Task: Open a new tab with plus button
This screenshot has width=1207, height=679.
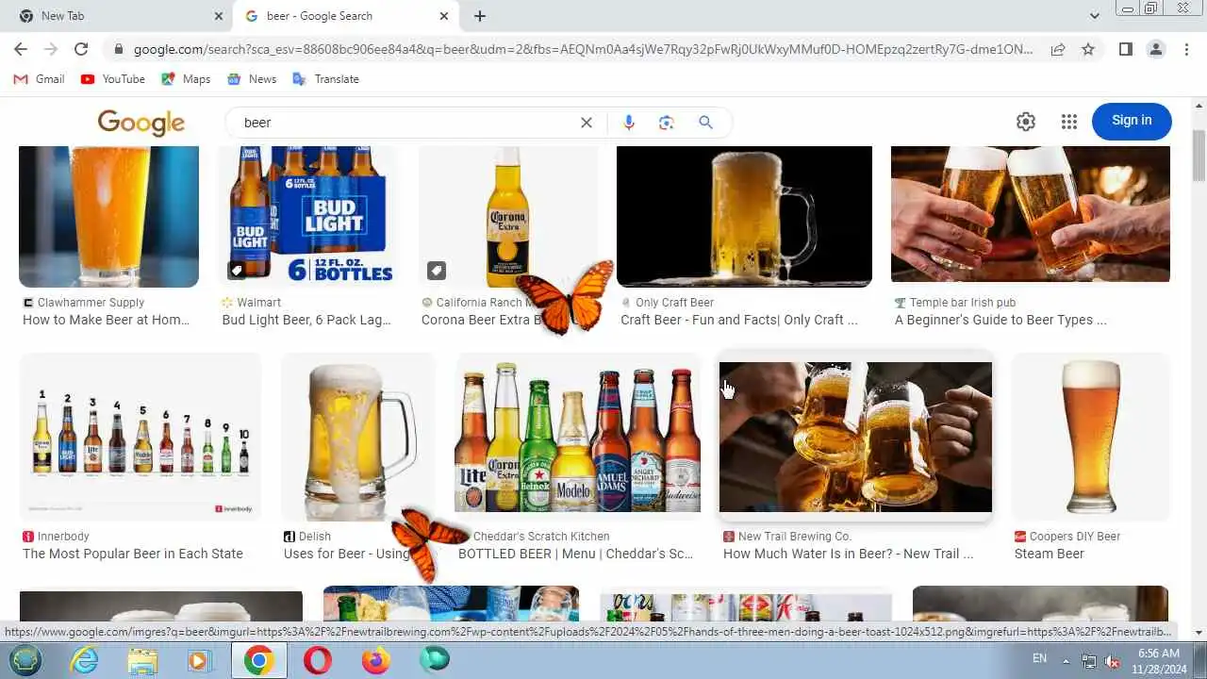Action: point(480,16)
